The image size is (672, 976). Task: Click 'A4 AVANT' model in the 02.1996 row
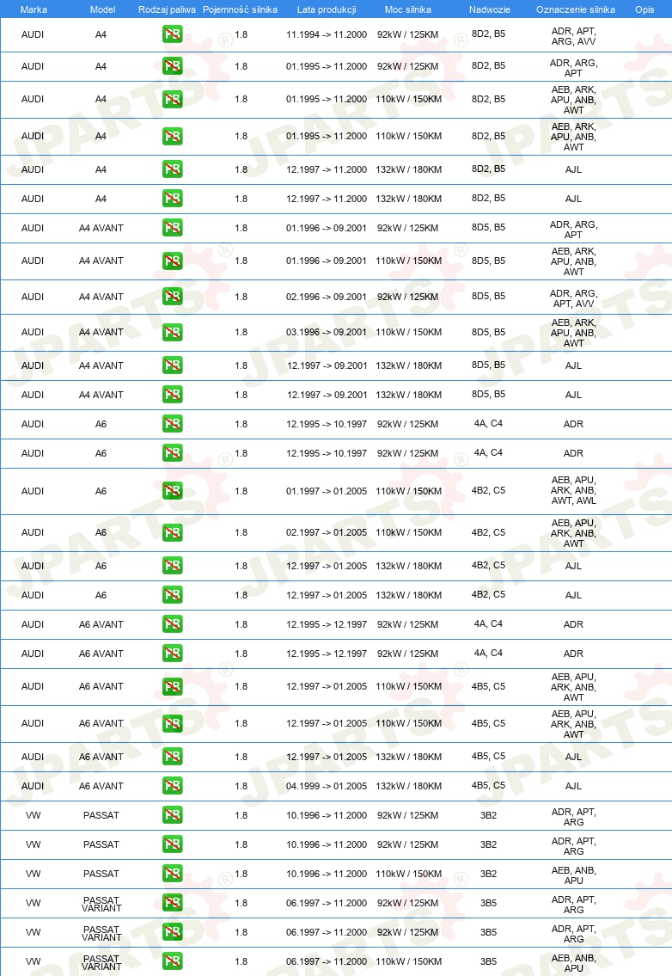[x=101, y=297]
